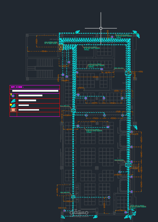158x222 pixels.
Task: Click the 2030 dimension text
Action: [x=108, y=72]
